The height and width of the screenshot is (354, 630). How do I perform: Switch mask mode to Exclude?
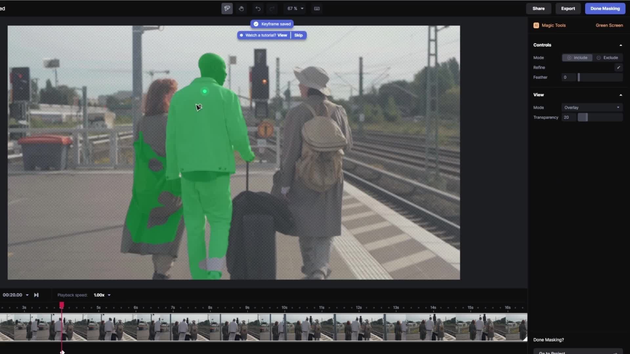[x=607, y=58]
